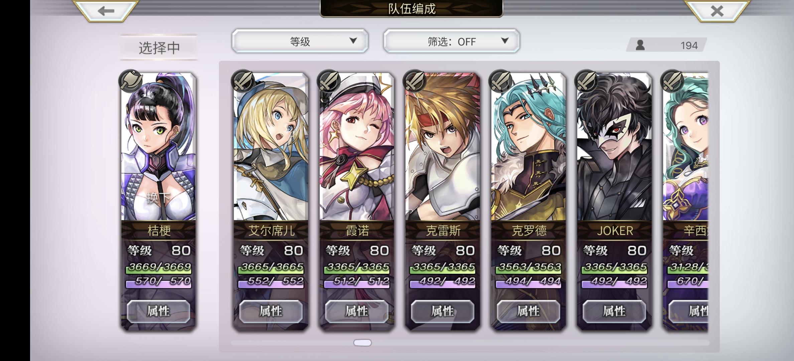View 属性 of 克罗德
This screenshot has width=794, height=361.
528,311
